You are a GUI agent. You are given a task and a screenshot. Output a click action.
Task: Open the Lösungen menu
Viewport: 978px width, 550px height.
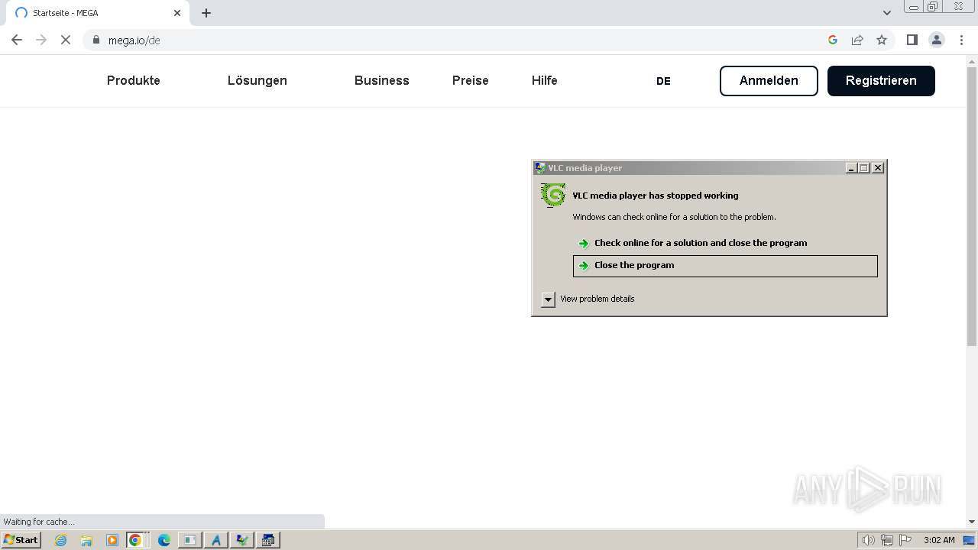[257, 80]
